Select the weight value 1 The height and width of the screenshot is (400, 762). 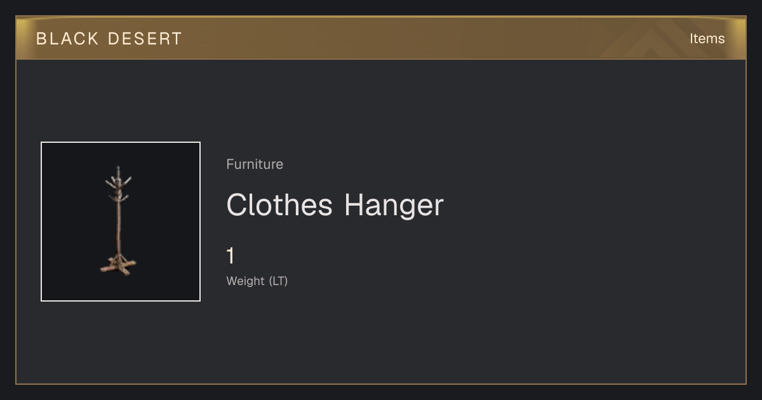tap(231, 257)
